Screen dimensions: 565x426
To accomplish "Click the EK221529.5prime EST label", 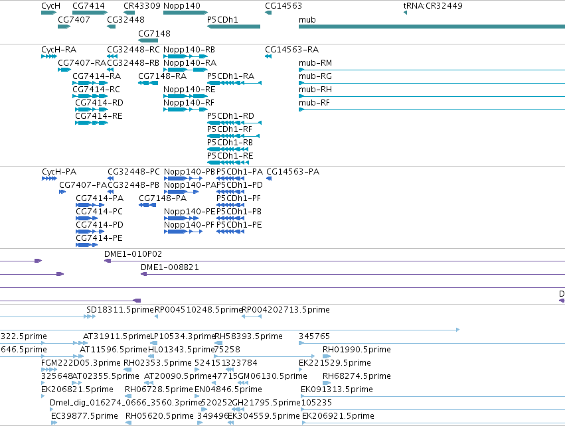I will tap(335, 363).
